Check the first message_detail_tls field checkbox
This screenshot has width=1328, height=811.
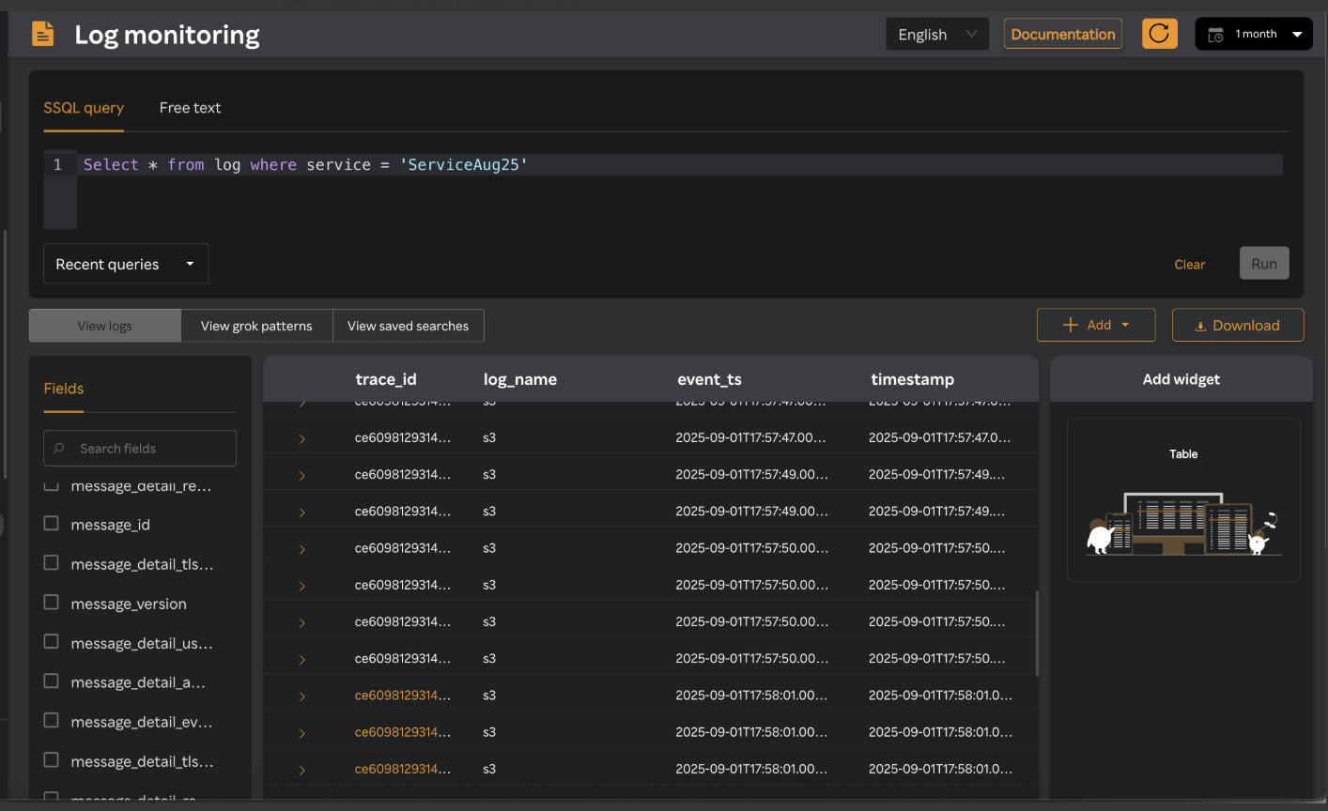tap(52, 563)
